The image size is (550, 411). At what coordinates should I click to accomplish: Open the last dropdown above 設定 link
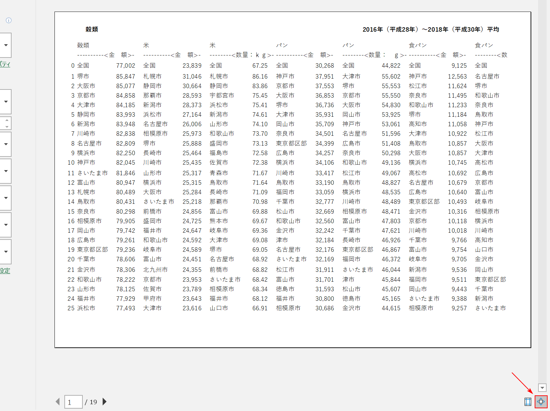(x=5, y=252)
